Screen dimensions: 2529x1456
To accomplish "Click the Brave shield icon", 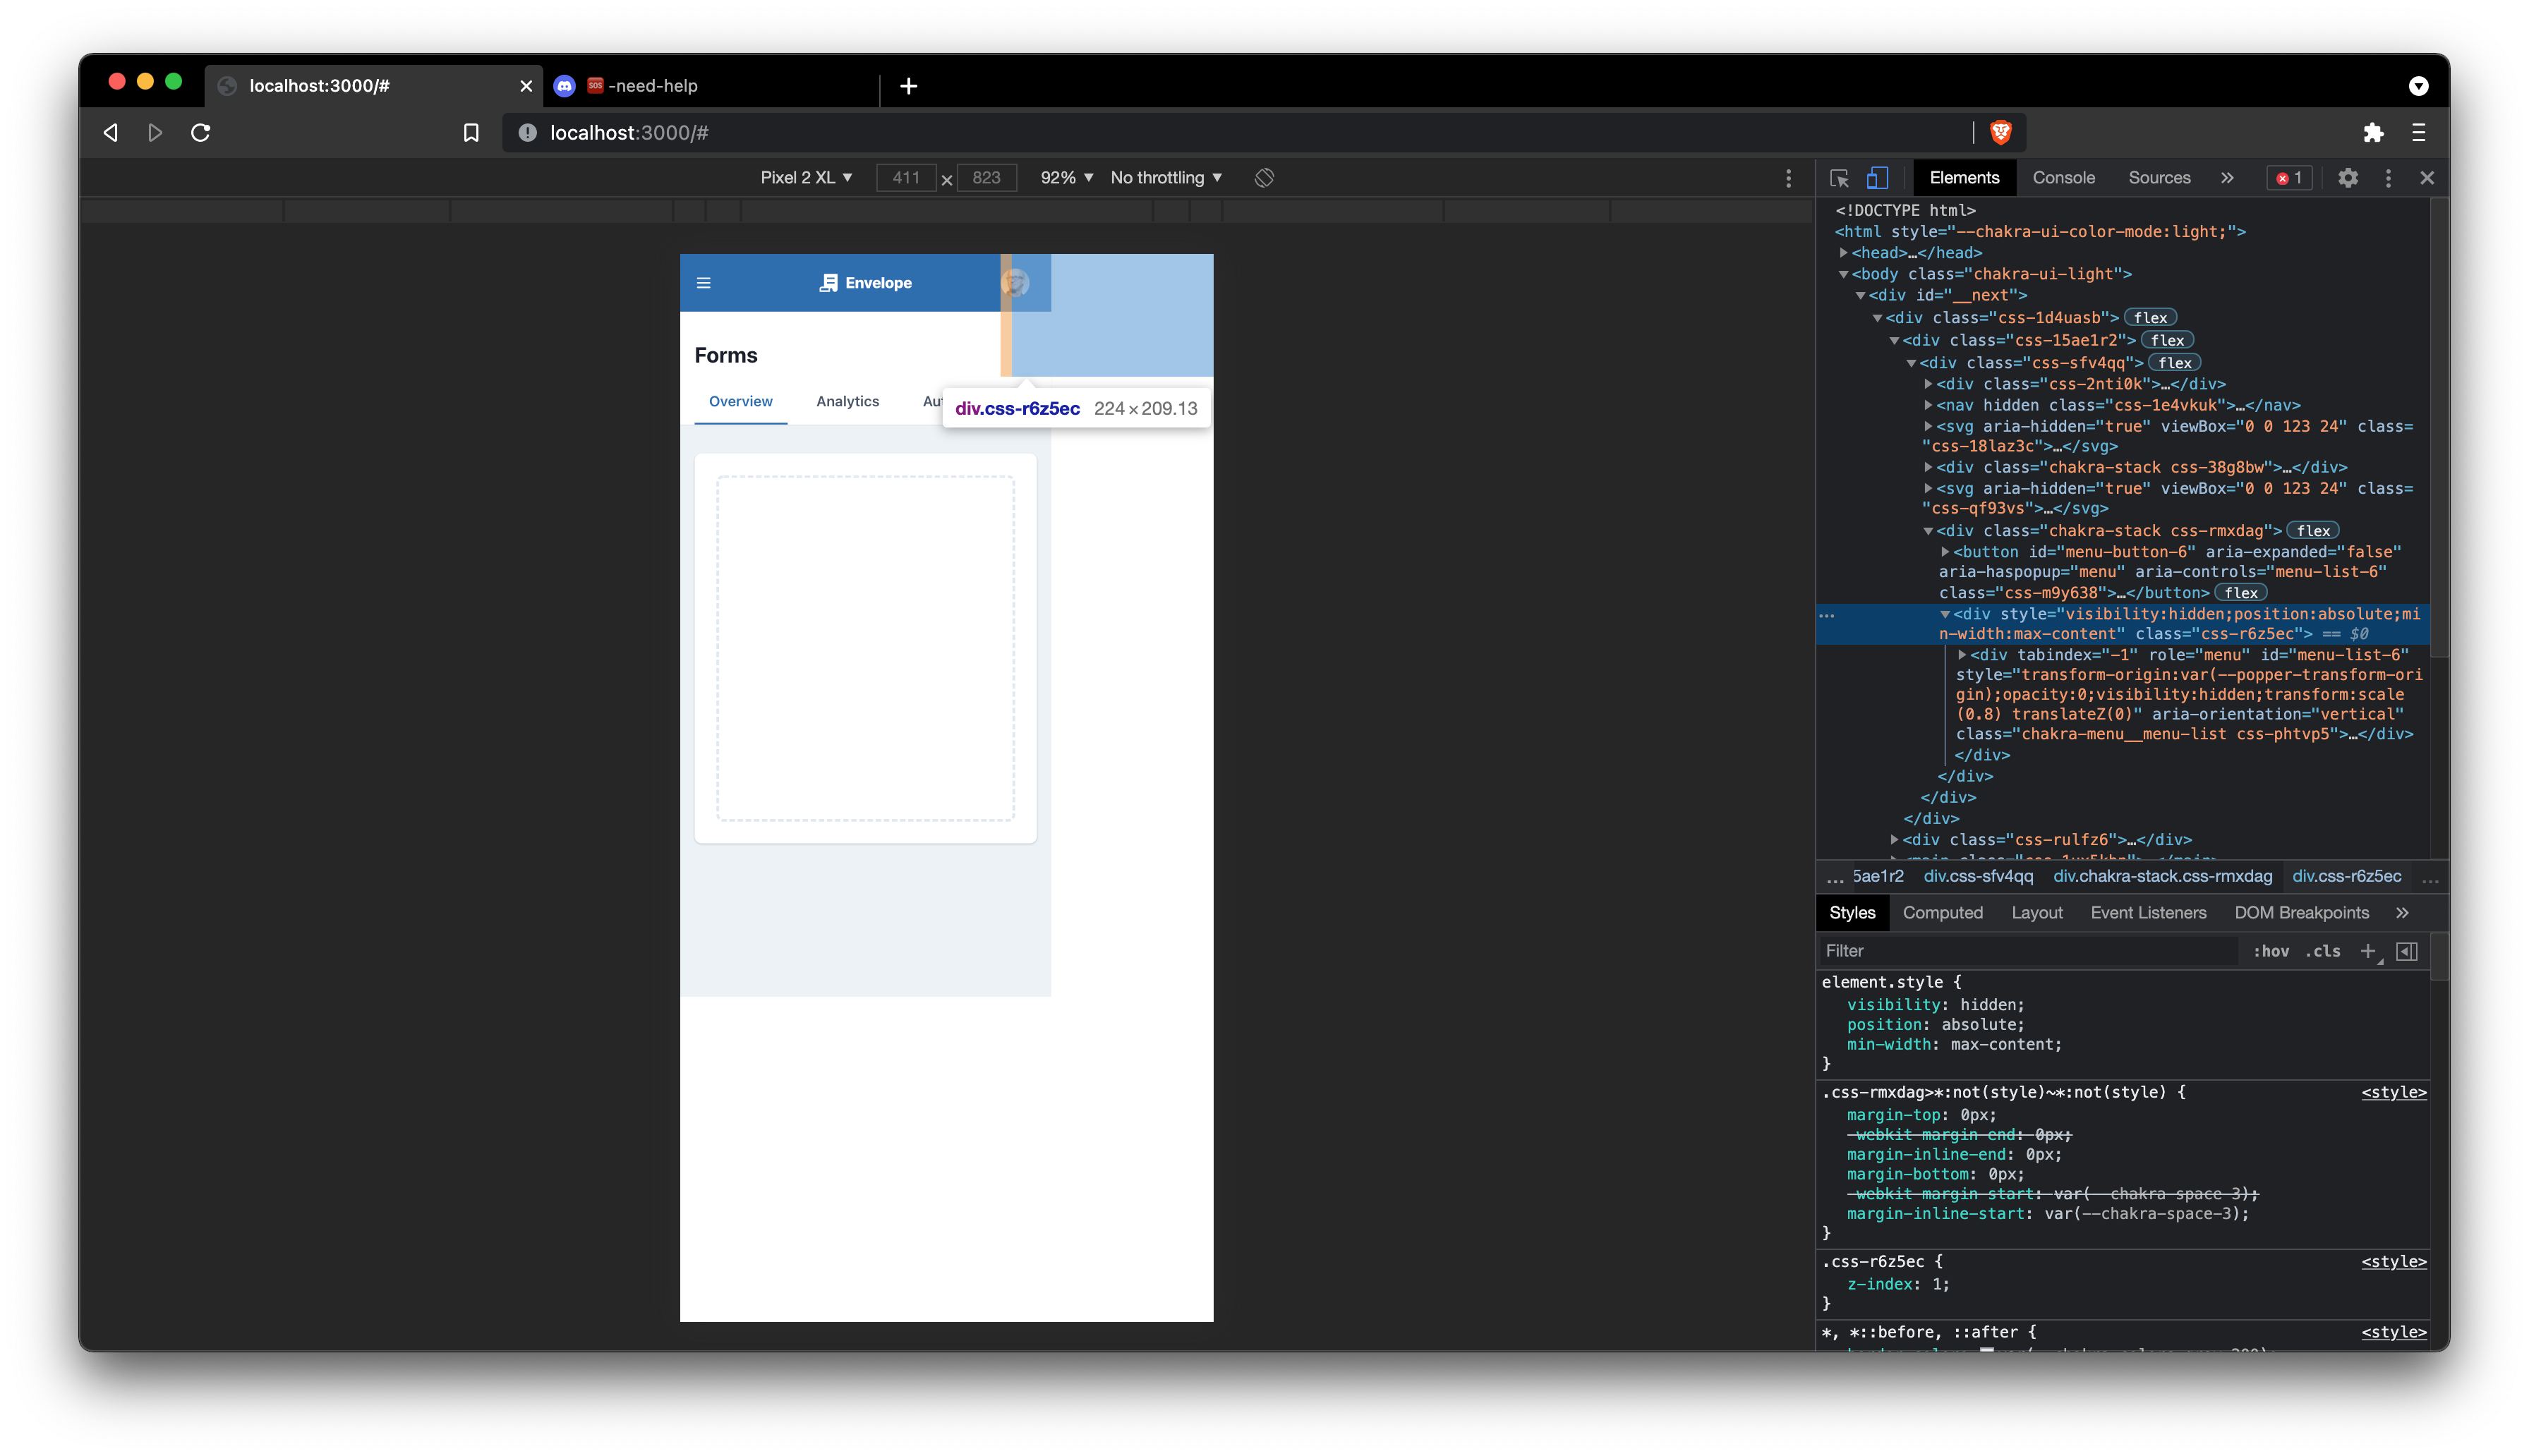I will coord(2000,132).
